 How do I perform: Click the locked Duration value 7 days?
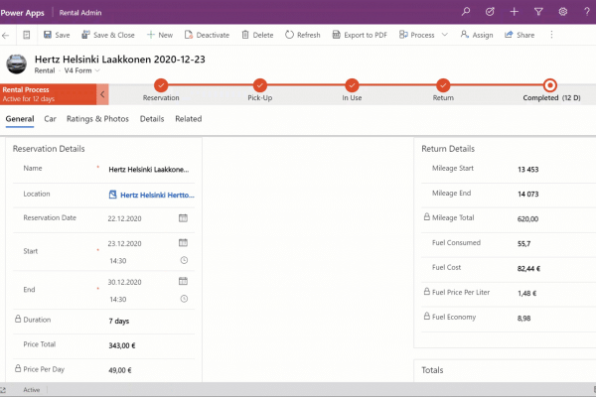pos(119,321)
